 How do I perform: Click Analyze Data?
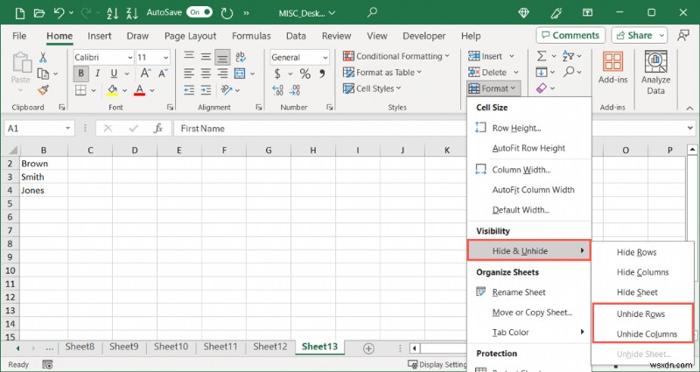pos(655,73)
